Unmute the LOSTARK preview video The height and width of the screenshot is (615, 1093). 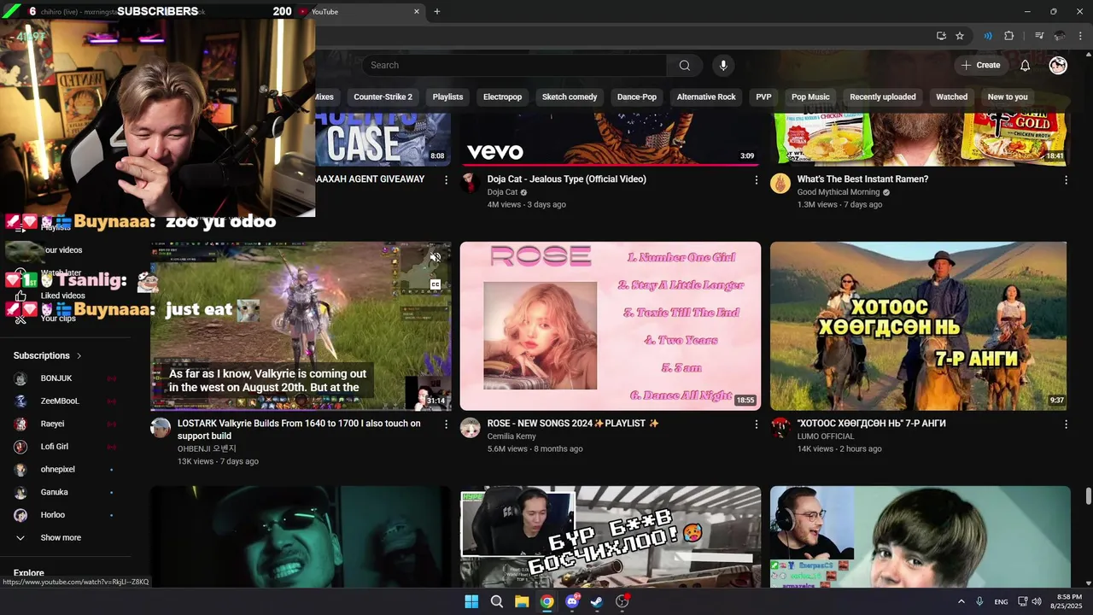[435, 257]
